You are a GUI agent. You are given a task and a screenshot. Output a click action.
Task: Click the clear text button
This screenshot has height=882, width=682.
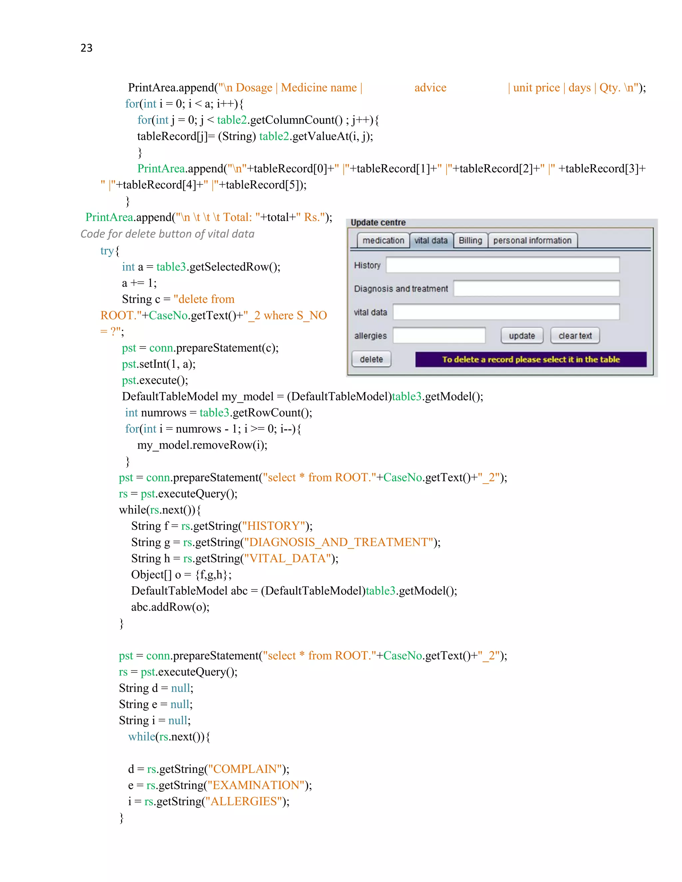[x=575, y=335]
